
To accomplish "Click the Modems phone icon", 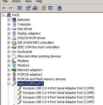I will [x=14, y=61].
